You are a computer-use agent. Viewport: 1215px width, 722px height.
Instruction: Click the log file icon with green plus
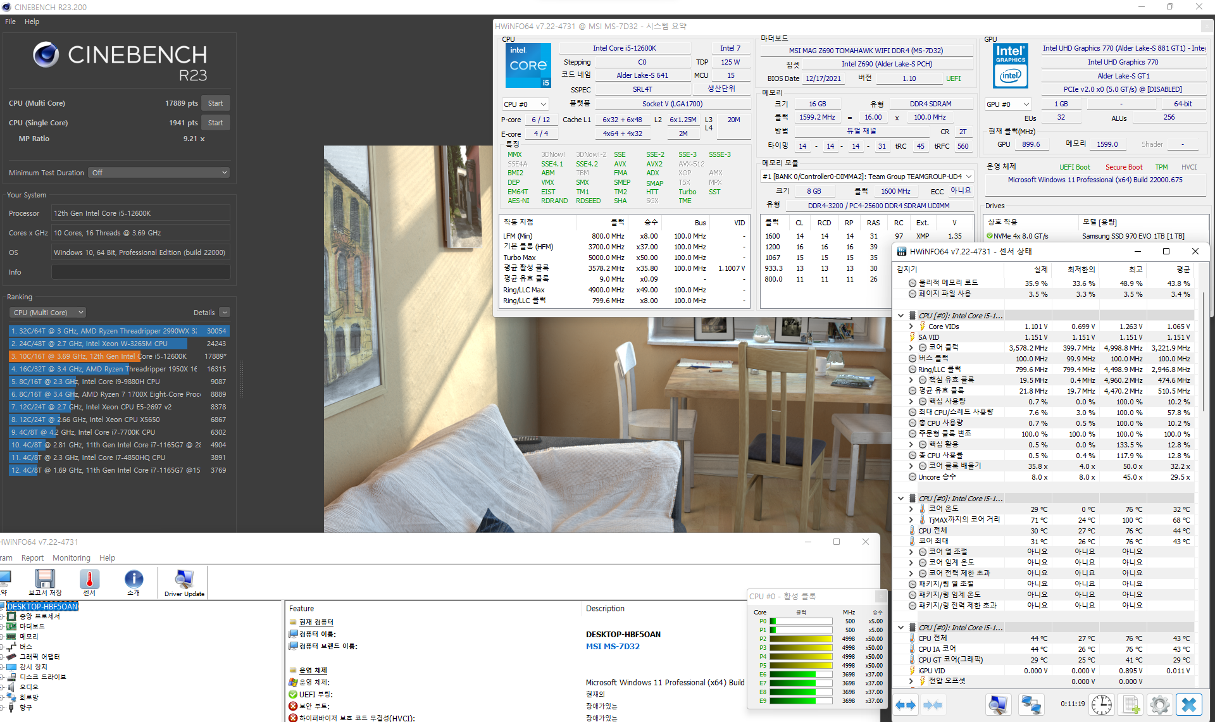coord(1131,704)
